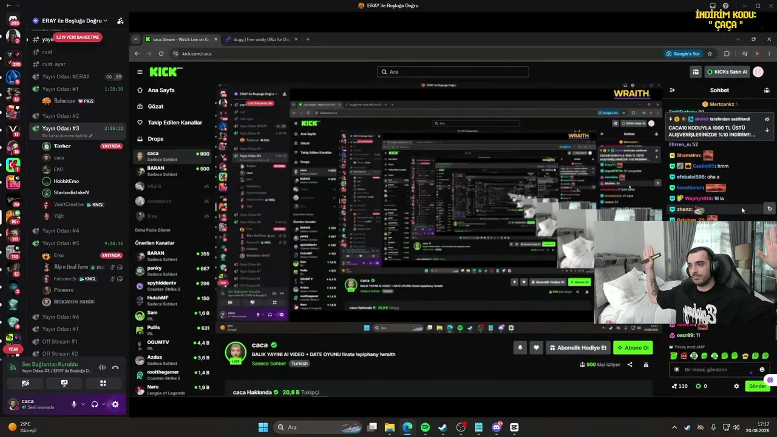777x437 pixels.
Task: Enable notifications bell for caca channel
Action: pos(520,348)
